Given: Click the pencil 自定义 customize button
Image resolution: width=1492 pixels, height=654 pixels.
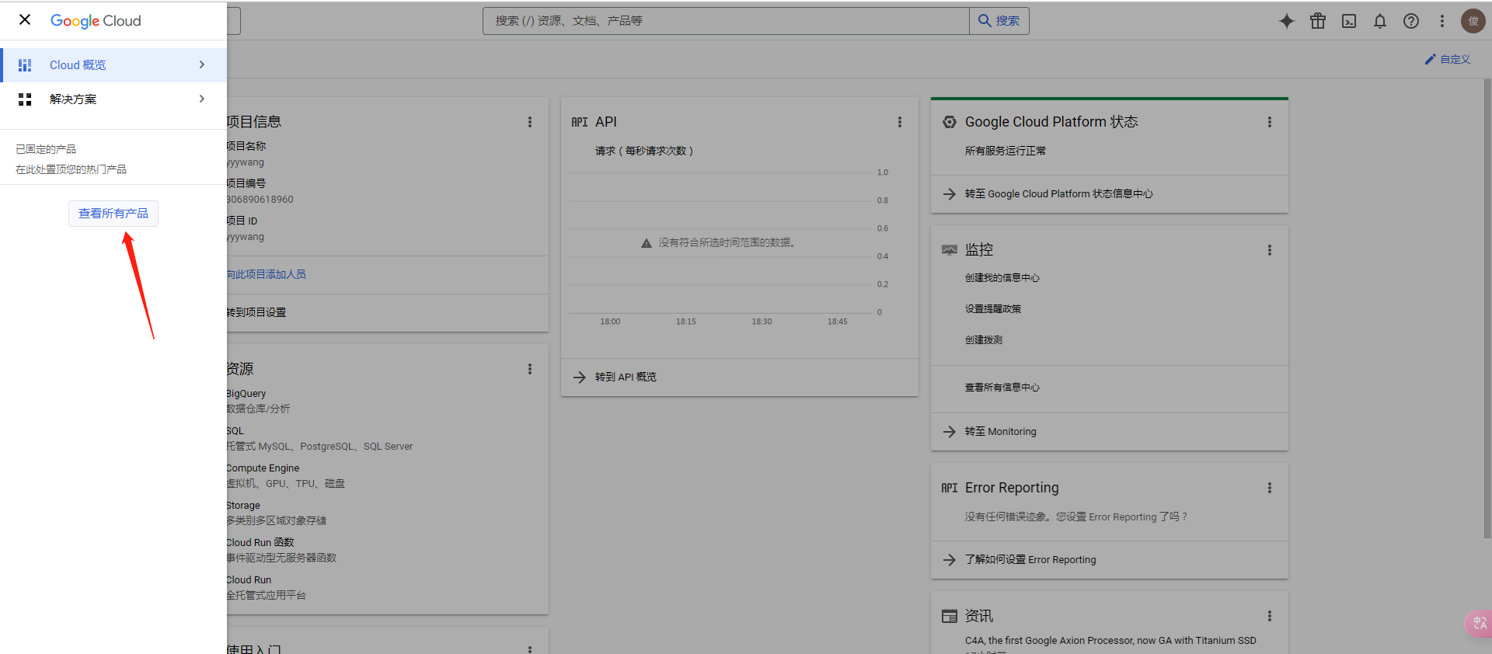Looking at the screenshot, I should (1447, 59).
